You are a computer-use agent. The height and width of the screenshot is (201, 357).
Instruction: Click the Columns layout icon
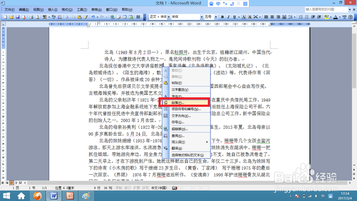138,17
